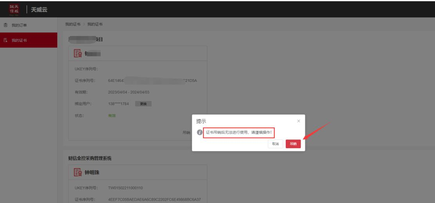Click the revocation warning message text
Screen dimensions: 435x203
point(239,132)
